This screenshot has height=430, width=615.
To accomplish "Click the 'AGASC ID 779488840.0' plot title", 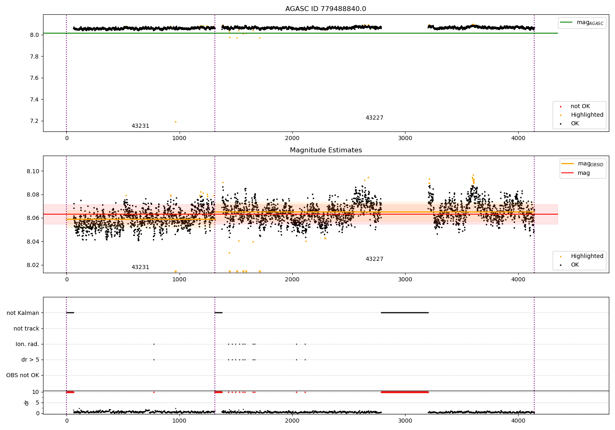I will pos(326,9).
